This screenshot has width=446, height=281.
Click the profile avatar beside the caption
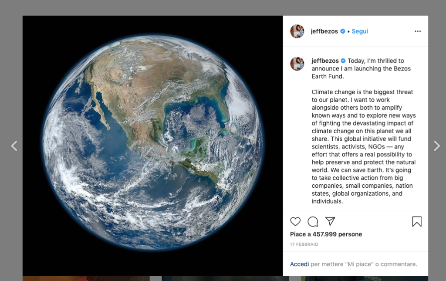[297, 64]
